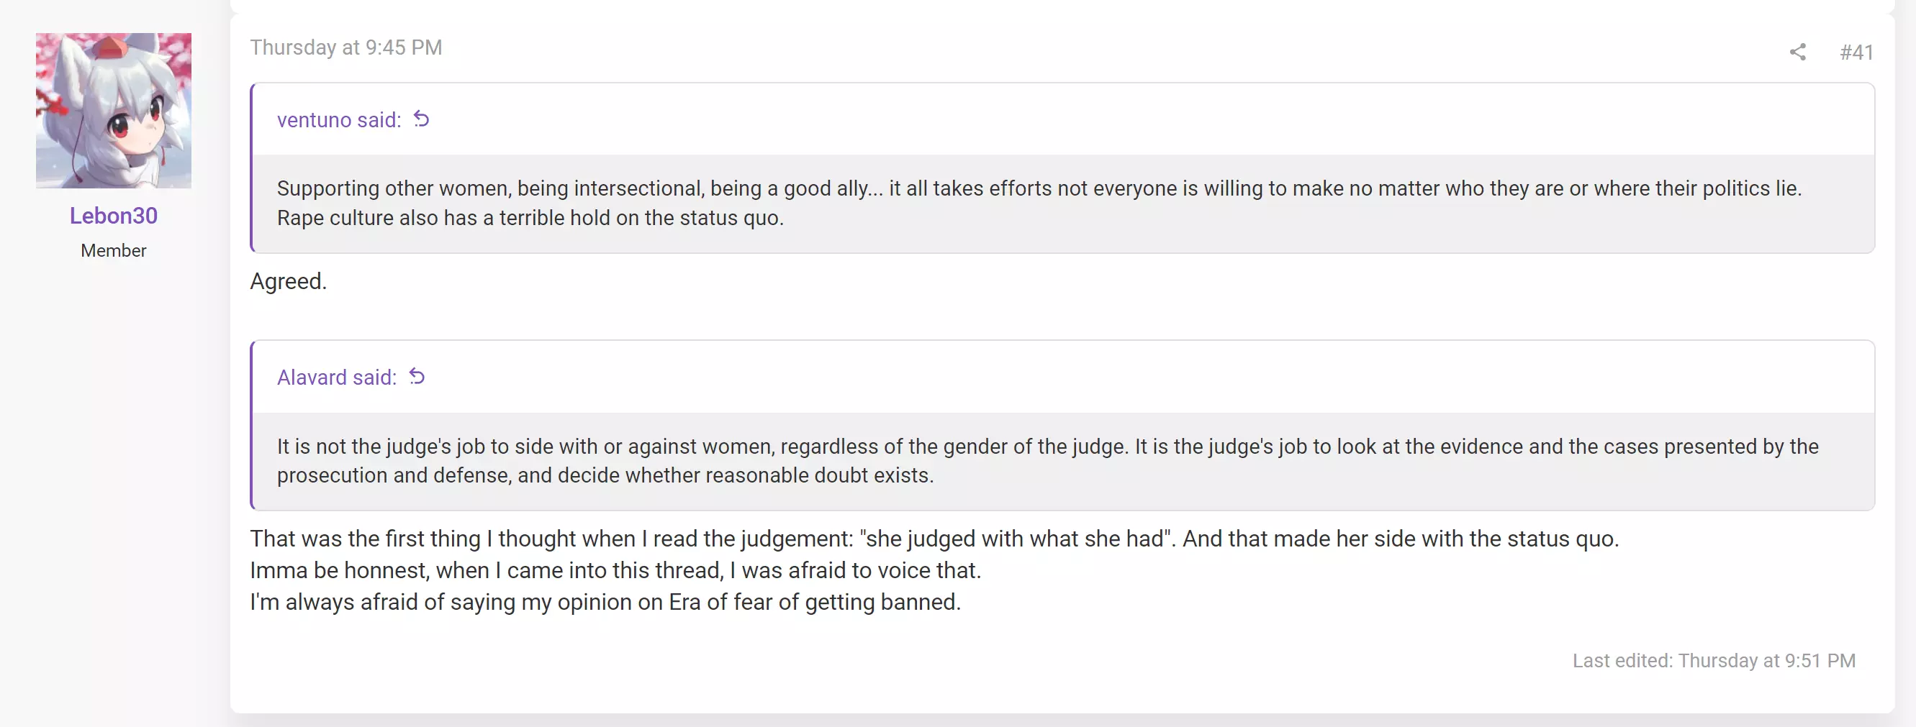Jump to Alavard's original post via arrow icon
The image size is (1916, 727).
coord(417,377)
